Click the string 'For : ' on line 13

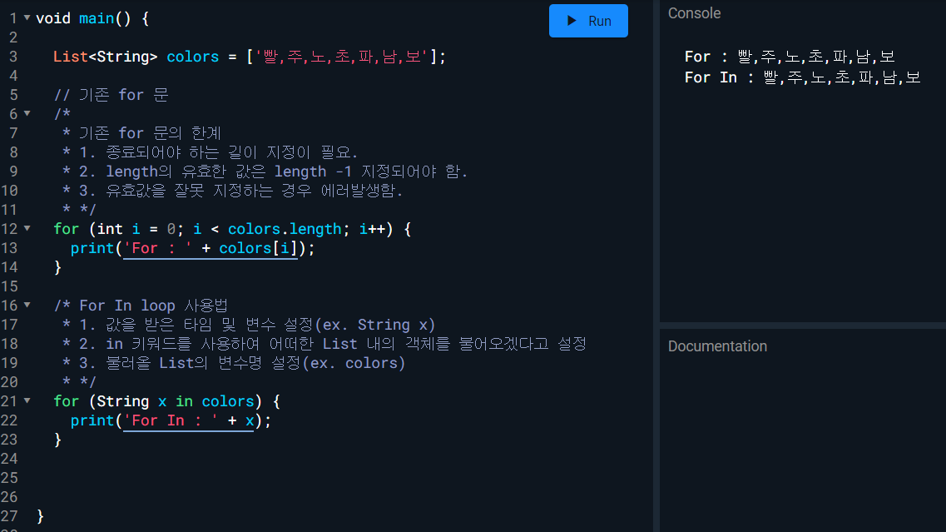pyautogui.click(x=158, y=248)
